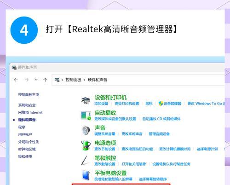Click 调整系统音量 link
This screenshot has width=230, height=185.
[105, 134]
